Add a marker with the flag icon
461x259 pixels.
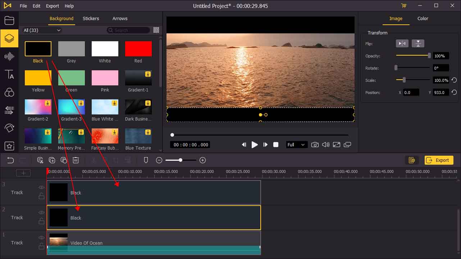(x=146, y=160)
